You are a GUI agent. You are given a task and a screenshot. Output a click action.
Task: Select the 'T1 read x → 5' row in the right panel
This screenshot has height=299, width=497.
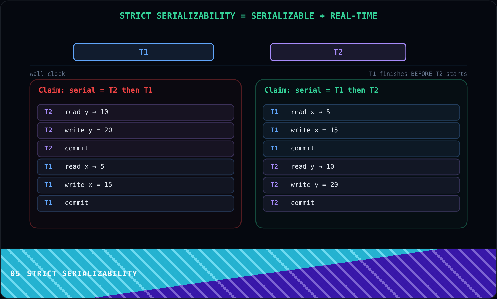point(361,112)
